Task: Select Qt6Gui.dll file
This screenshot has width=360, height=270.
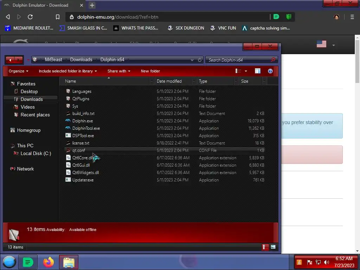Action: (81, 165)
